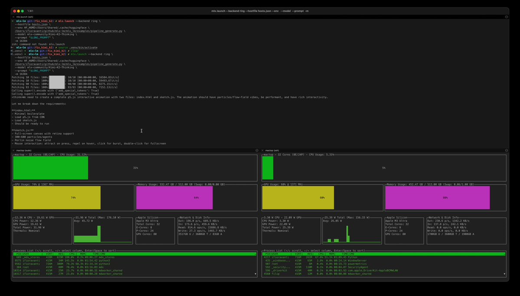The image size is (520, 296).
Task: Sort mactop (sudo) process list by TIME column
Action: pos(95,254)
